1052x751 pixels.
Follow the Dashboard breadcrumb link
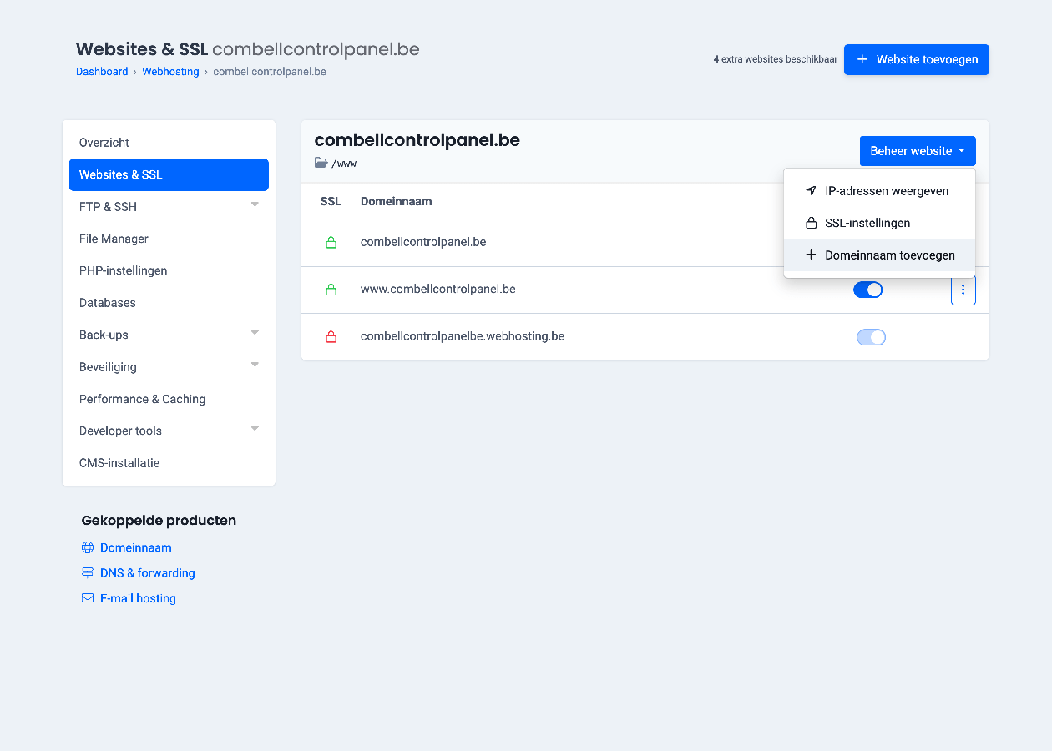(102, 72)
